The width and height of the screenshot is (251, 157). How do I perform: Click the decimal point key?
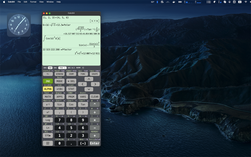click(71, 143)
